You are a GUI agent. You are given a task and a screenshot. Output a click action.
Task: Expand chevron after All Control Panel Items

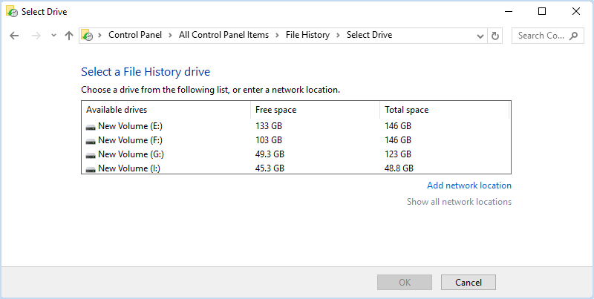[x=277, y=35]
